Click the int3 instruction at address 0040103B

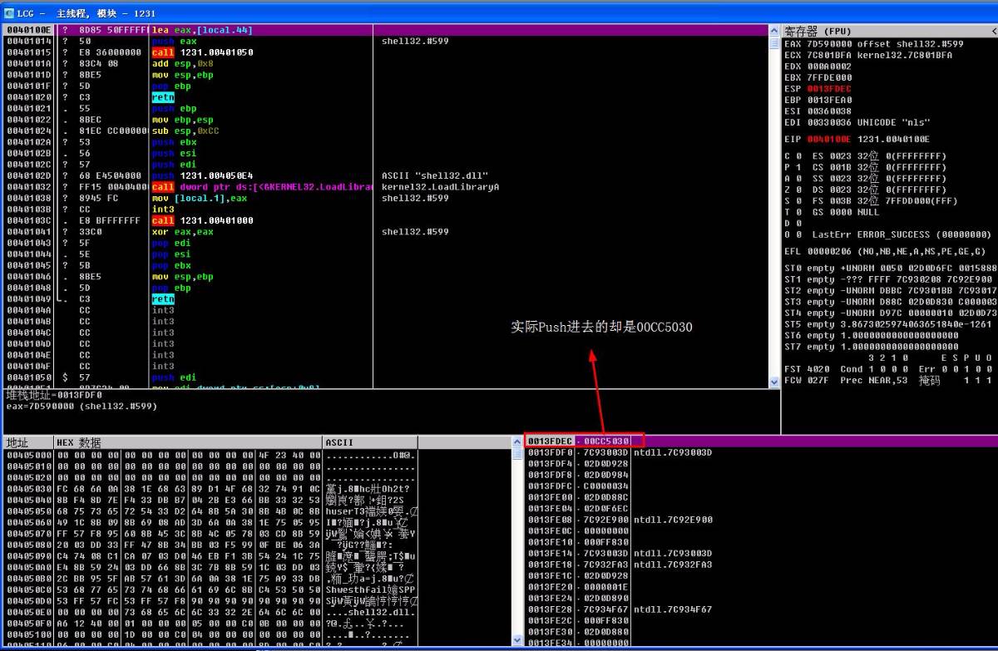coord(163,210)
